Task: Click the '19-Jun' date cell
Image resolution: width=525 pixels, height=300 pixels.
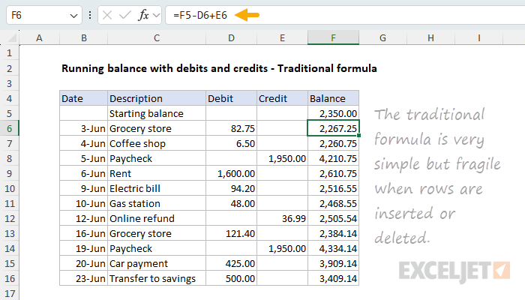Action: 84,248
